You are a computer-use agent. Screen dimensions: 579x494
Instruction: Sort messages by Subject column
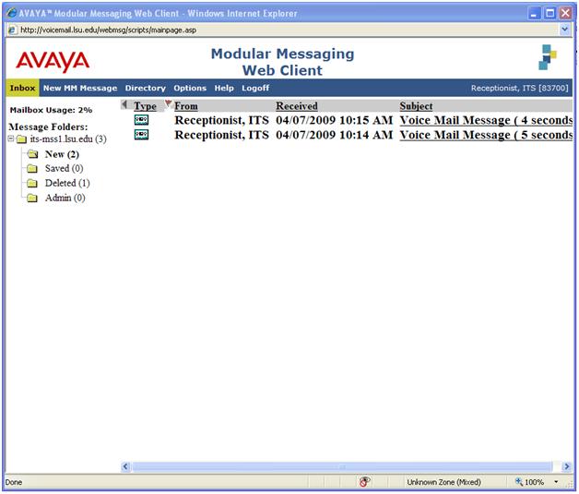tap(416, 106)
